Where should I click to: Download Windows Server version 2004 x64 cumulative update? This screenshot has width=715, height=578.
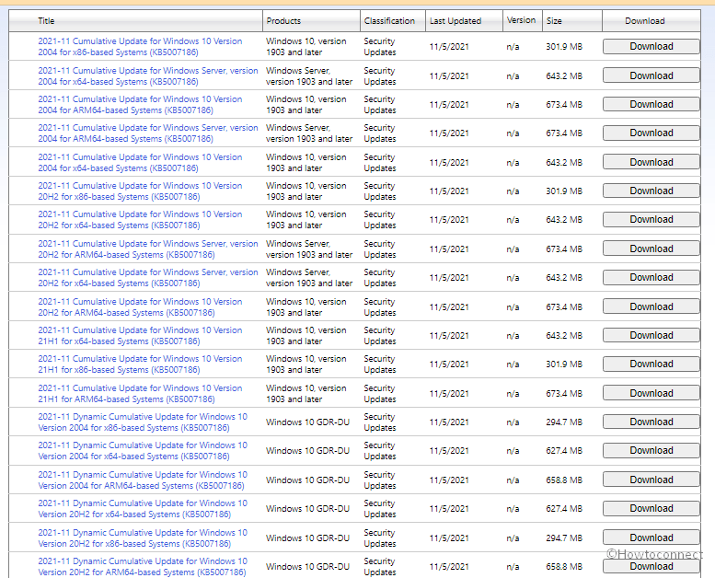coord(651,75)
